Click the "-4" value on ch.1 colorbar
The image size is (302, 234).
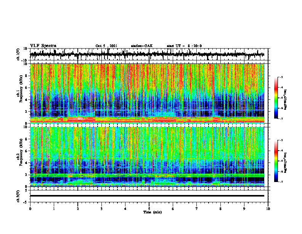pos(281,88)
